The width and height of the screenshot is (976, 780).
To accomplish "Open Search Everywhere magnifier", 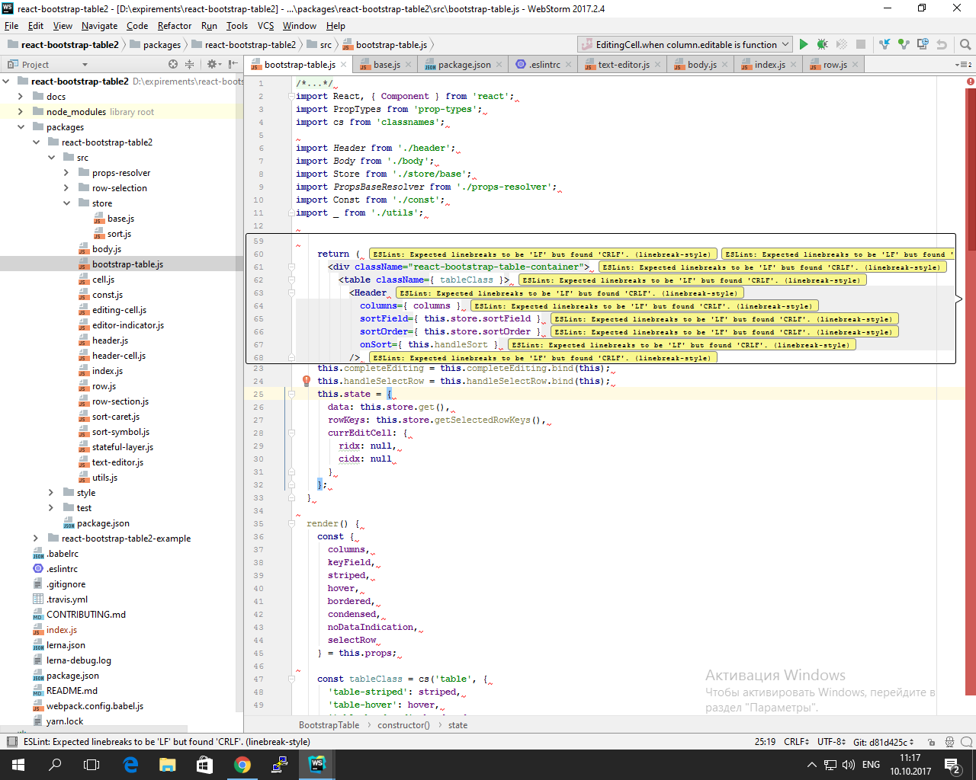I will point(965,45).
